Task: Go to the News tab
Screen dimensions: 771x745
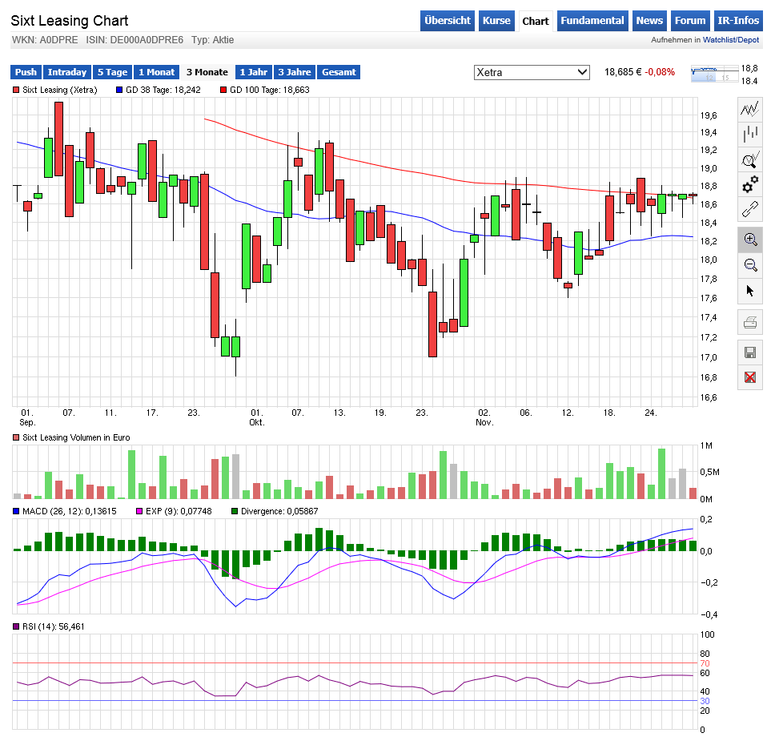Action: (649, 21)
